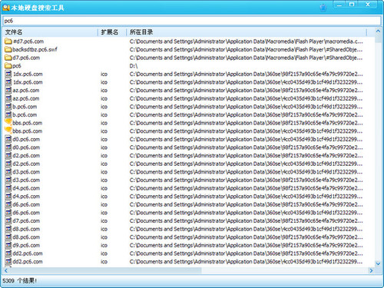The width and height of the screenshot is (384, 288).
Task: Click file icon of d3.pc6.com in 4cc0435 path
Action: coord(8,172)
